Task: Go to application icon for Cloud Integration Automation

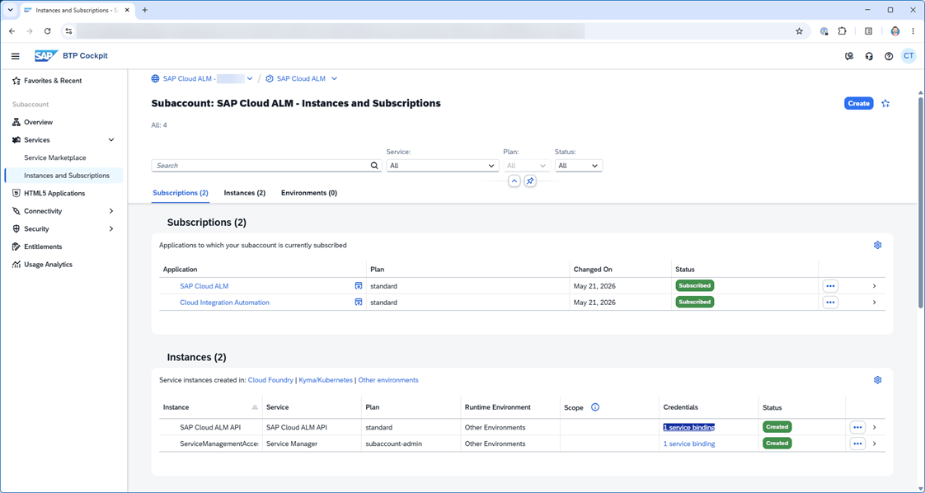Action: pos(358,302)
